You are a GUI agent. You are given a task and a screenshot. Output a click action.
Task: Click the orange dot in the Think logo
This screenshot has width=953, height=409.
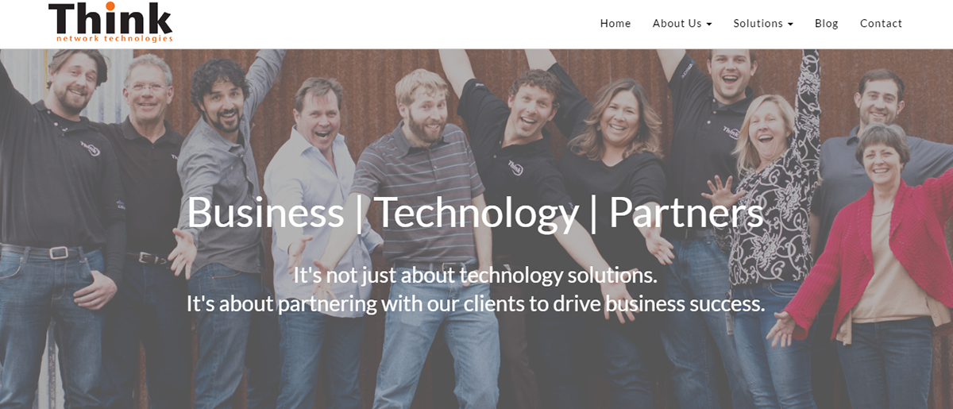tap(110, 5)
